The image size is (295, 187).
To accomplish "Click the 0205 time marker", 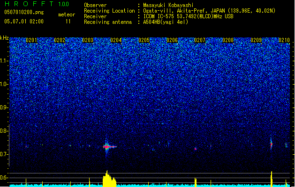I will 144,40.
